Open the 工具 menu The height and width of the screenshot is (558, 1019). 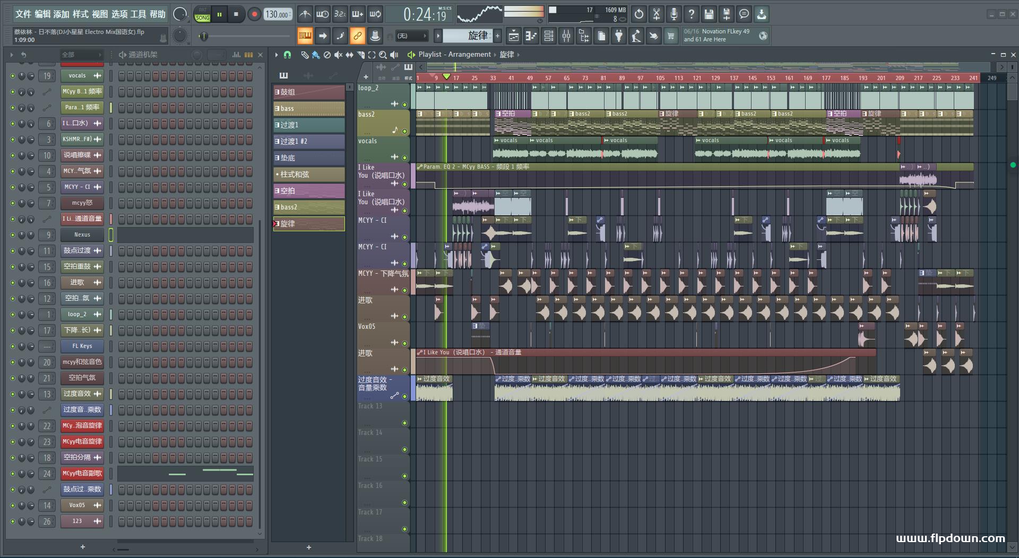click(x=138, y=14)
